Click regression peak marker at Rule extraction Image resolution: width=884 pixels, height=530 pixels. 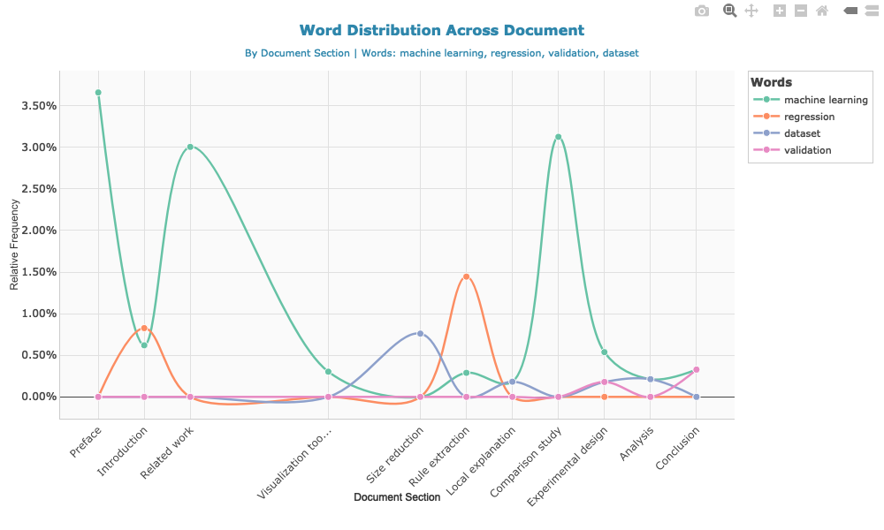(x=466, y=276)
